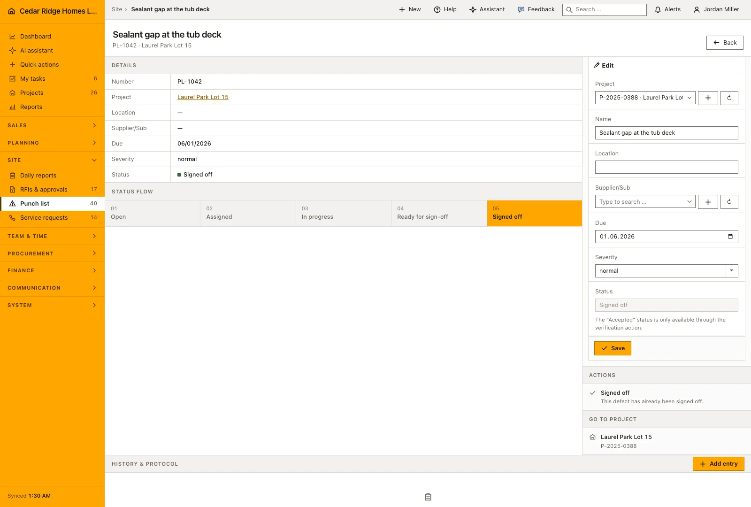Click the clipboard icon in History section

click(428, 497)
